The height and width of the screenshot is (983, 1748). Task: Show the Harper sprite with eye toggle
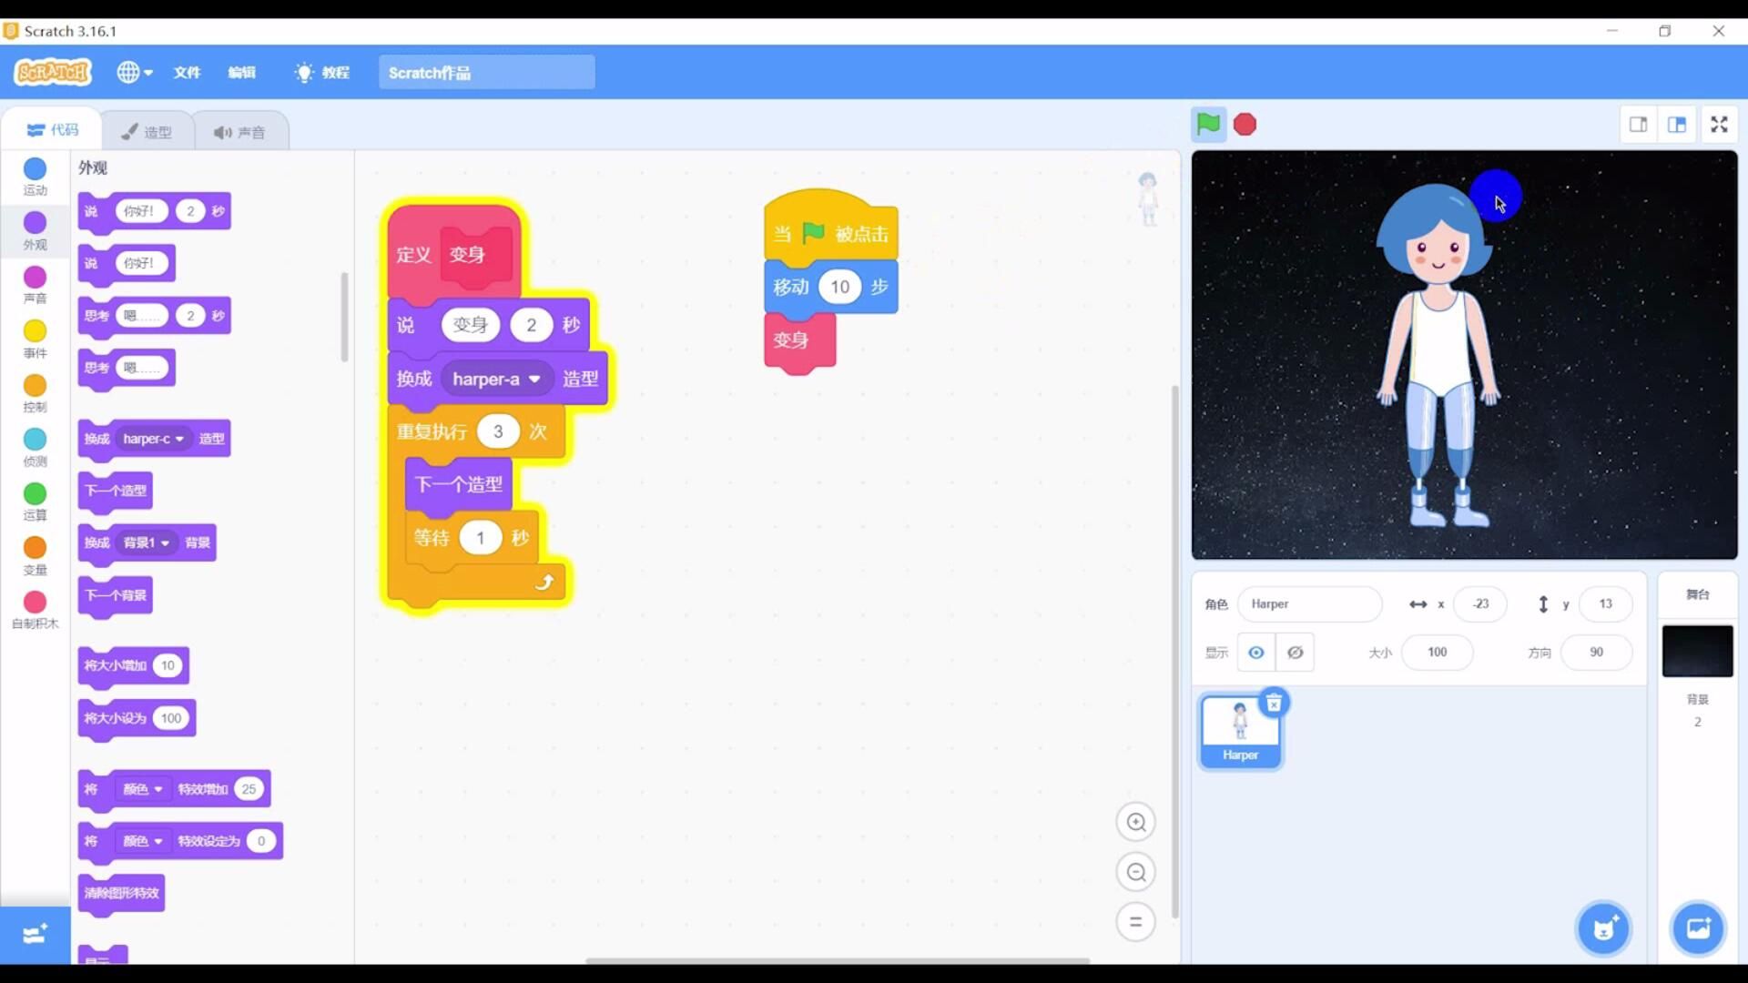[1255, 652]
